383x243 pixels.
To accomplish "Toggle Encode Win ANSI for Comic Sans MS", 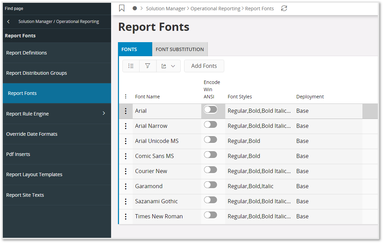I will click(211, 155).
